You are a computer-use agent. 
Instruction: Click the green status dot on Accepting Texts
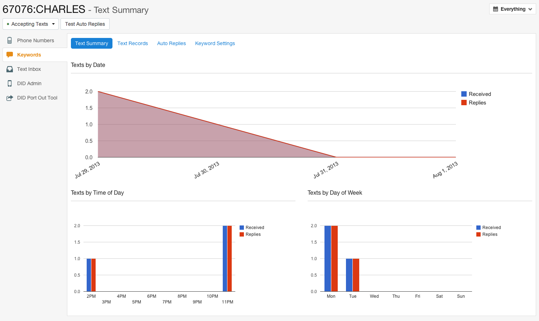click(x=8, y=24)
